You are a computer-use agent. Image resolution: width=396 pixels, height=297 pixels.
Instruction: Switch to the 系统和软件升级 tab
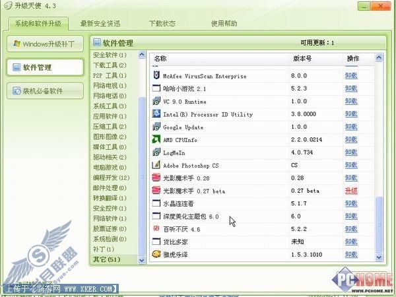click(x=38, y=24)
